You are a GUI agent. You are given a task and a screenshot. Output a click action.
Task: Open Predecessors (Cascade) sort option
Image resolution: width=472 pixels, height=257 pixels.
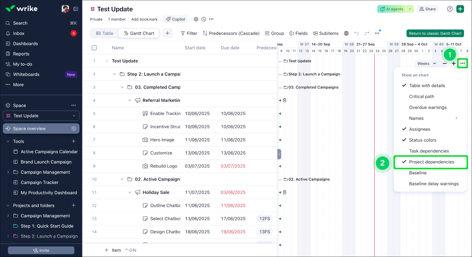coord(231,33)
